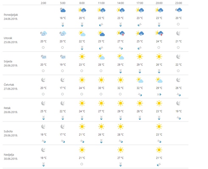Select Friday 23:00 moon icon
Image resolution: width=208 pixels, height=169 pixels.
pos(178,103)
